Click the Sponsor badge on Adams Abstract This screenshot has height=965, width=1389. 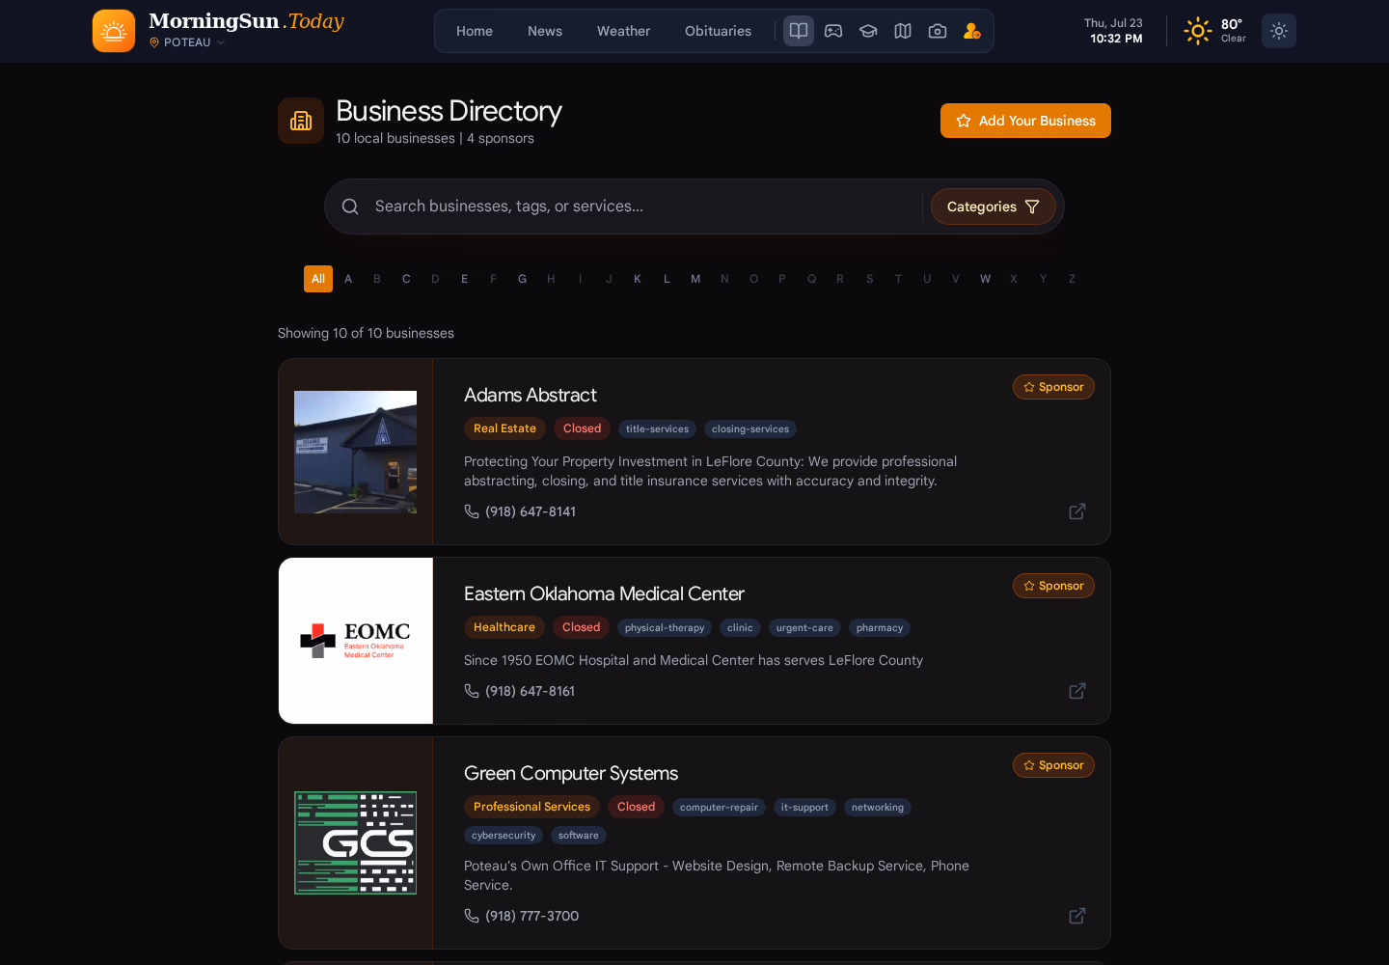(x=1053, y=387)
